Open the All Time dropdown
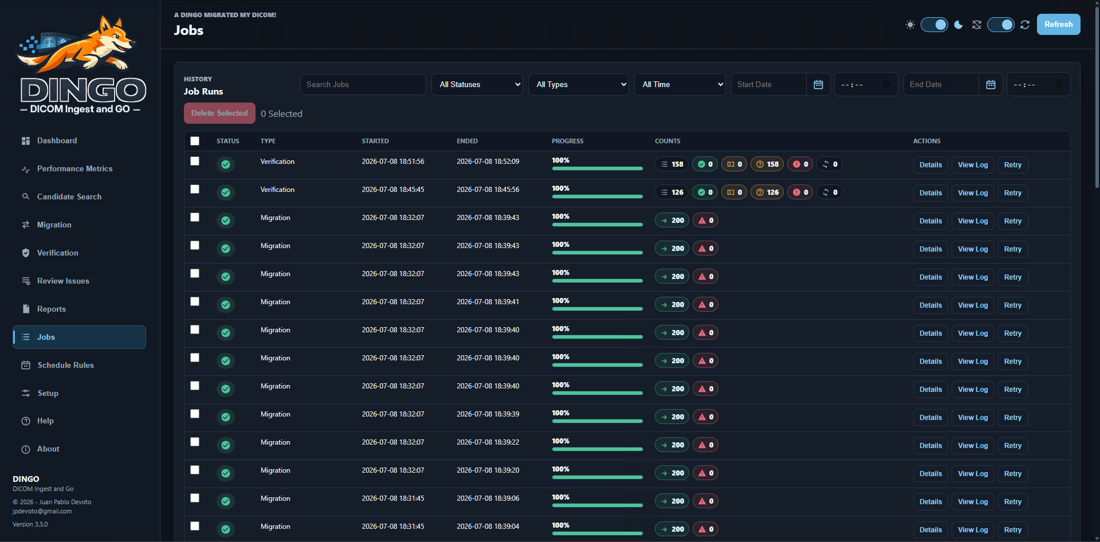1100x542 pixels. pyautogui.click(x=680, y=85)
